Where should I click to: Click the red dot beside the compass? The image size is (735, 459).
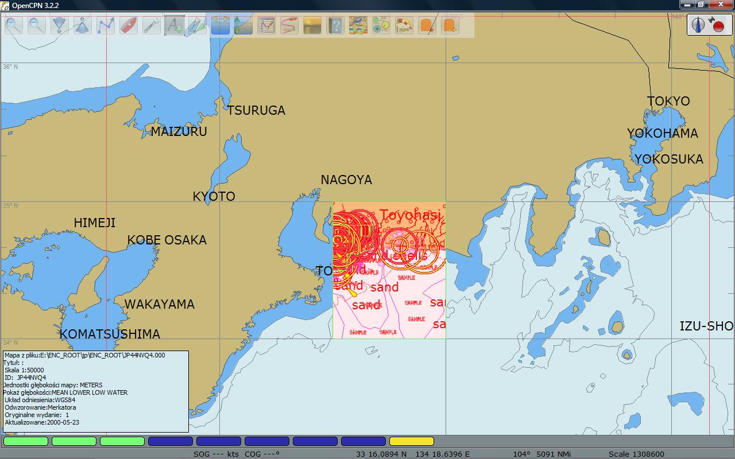coord(718,26)
